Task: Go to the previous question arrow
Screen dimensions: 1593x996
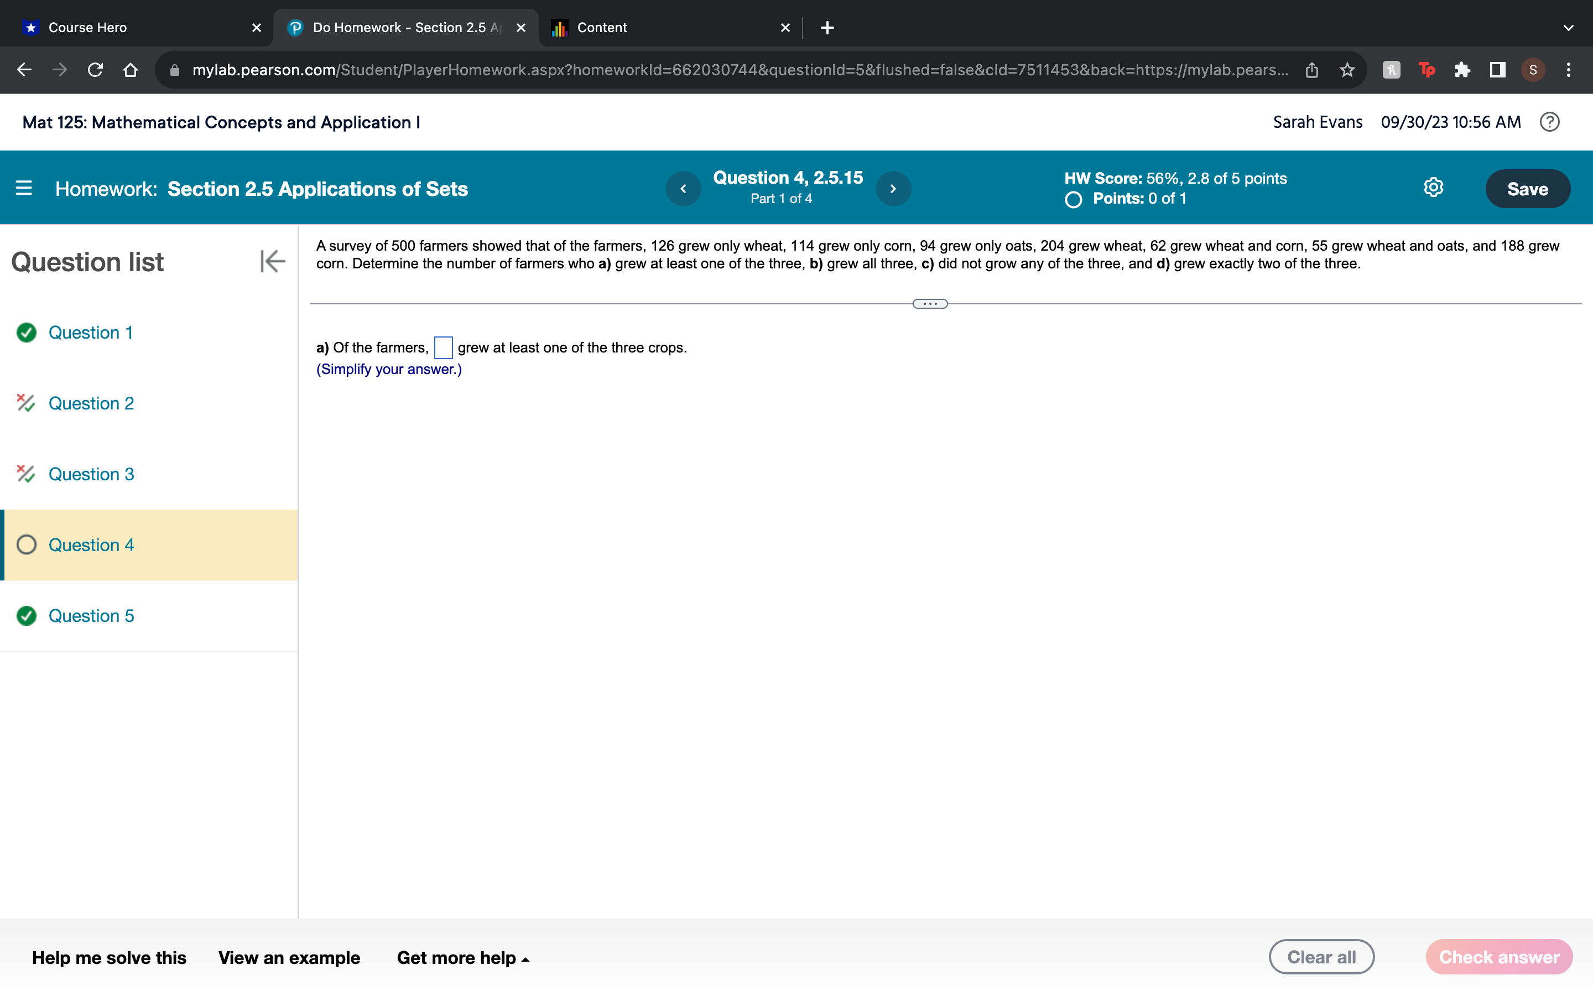Action: (683, 189)
